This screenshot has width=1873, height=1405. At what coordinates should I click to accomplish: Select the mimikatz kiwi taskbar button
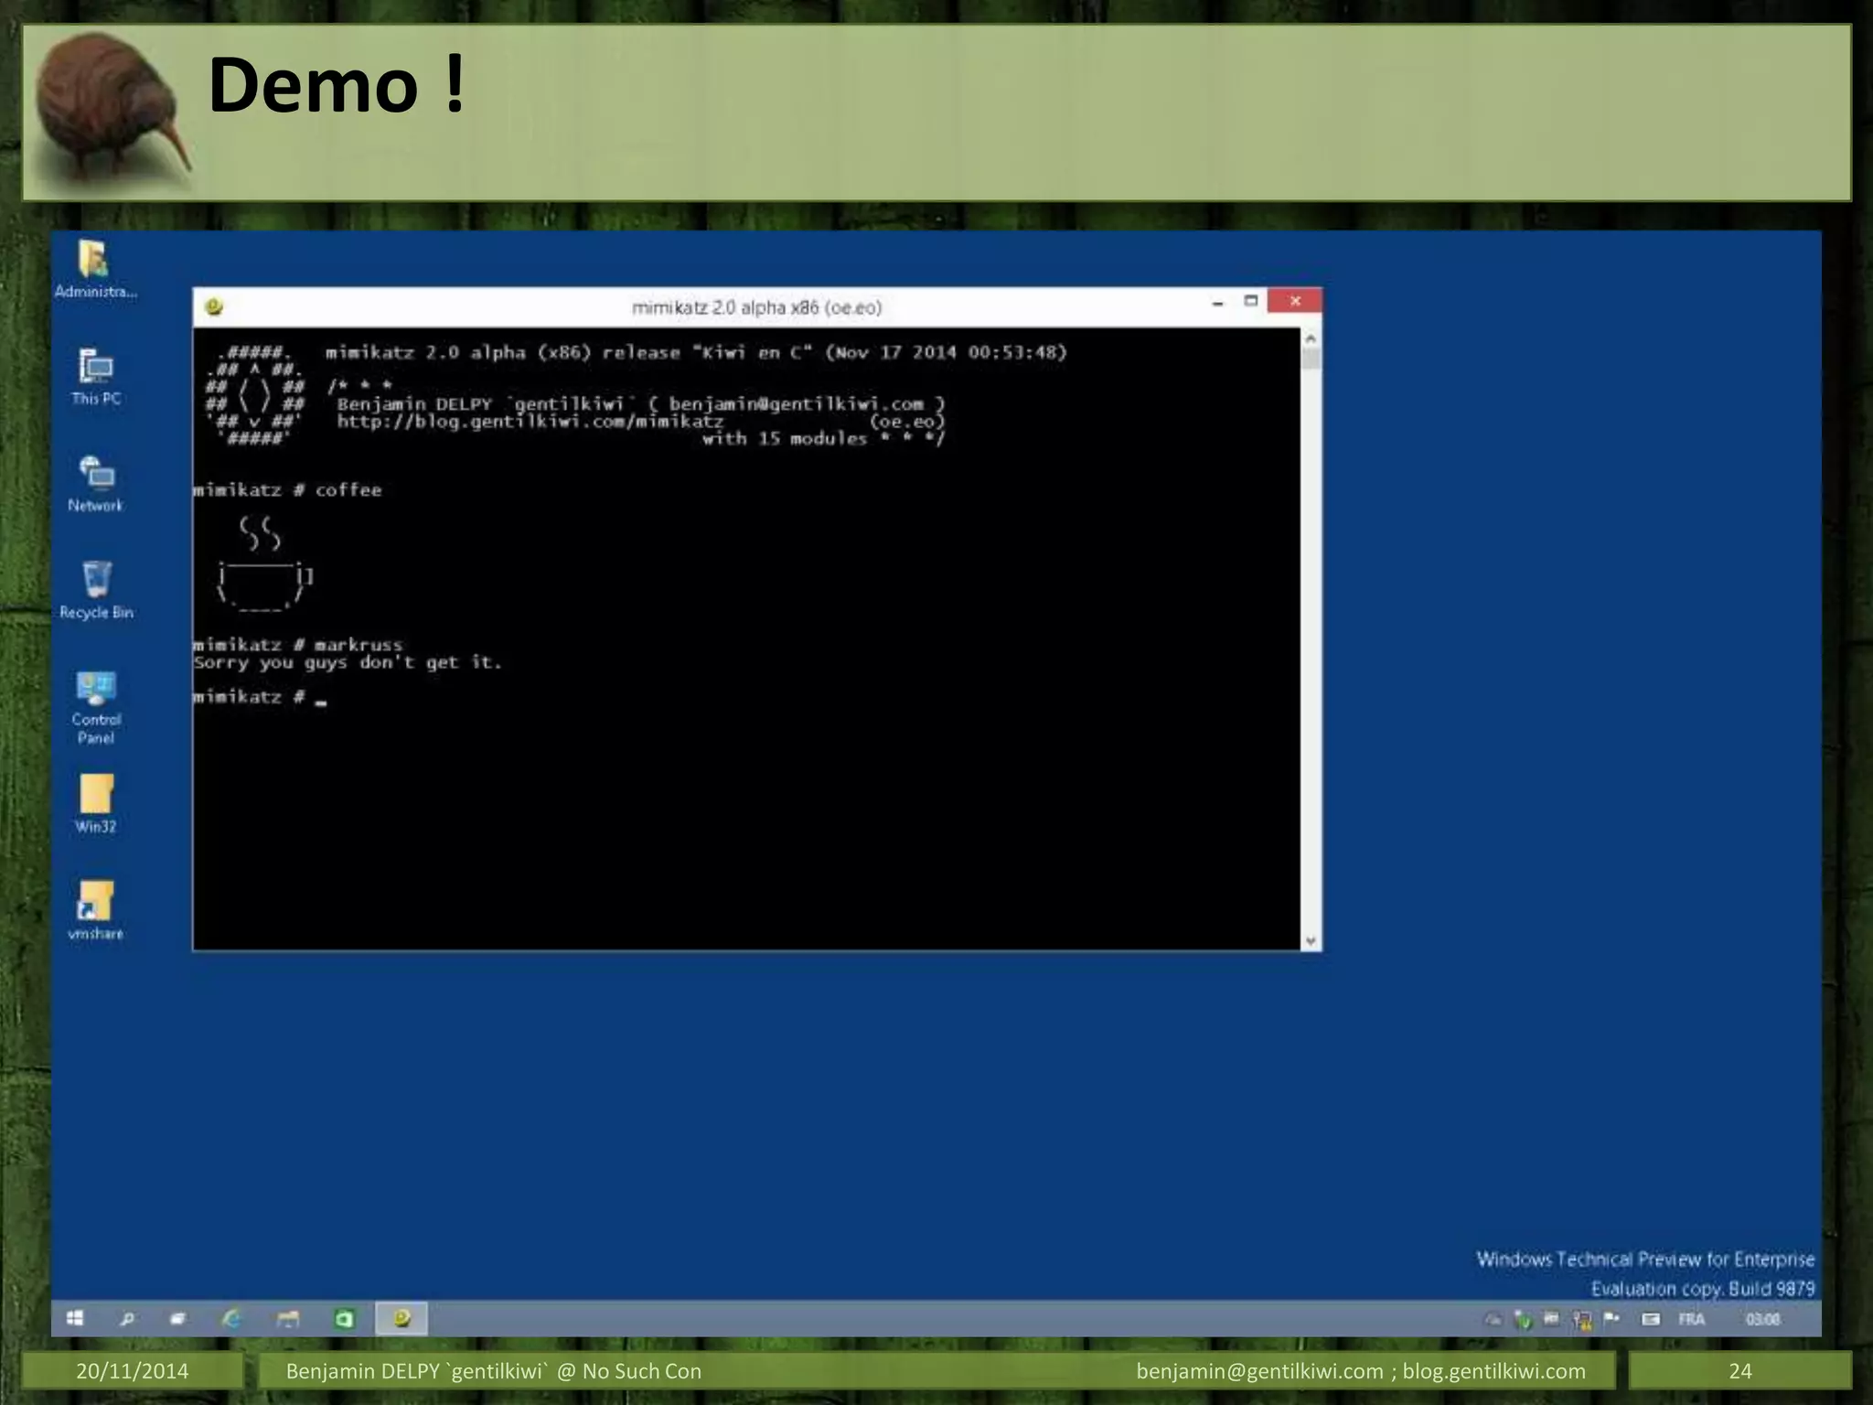401,1318
